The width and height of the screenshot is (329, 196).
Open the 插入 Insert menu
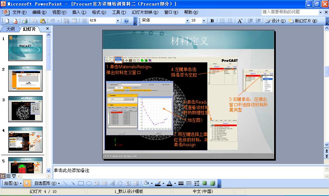click(x=79, y=12)
